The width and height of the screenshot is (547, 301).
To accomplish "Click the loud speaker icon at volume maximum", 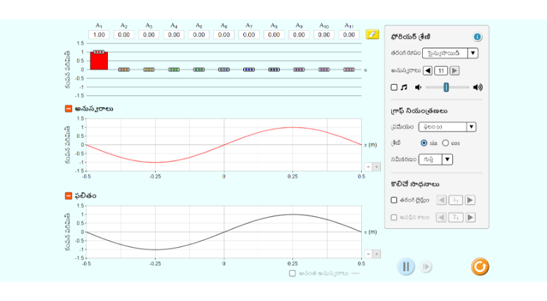I will pos(478,87).
